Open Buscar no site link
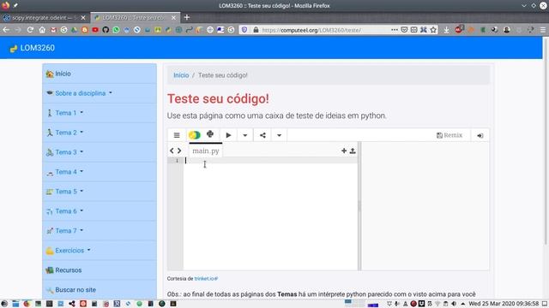The height and width of the screenshot is (308, 549). (x=100, y=289)
